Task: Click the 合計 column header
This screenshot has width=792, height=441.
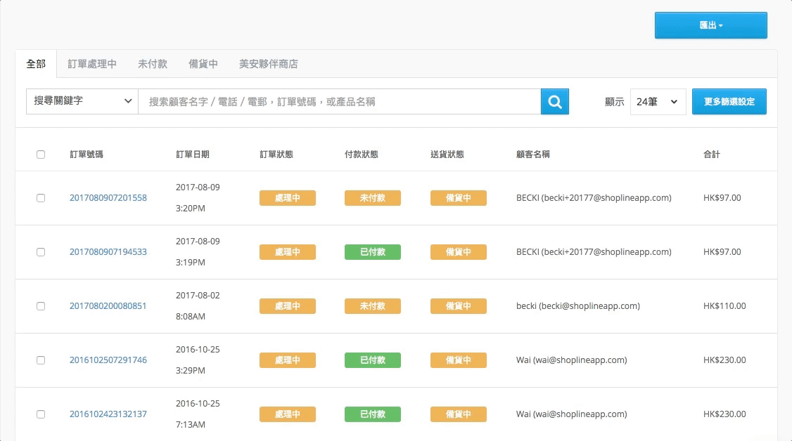Action: coord(711,154)
